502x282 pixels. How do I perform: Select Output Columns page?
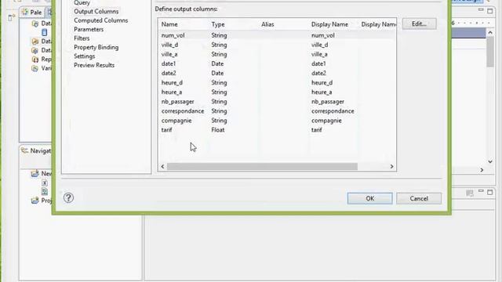click(x=96, y=11)
